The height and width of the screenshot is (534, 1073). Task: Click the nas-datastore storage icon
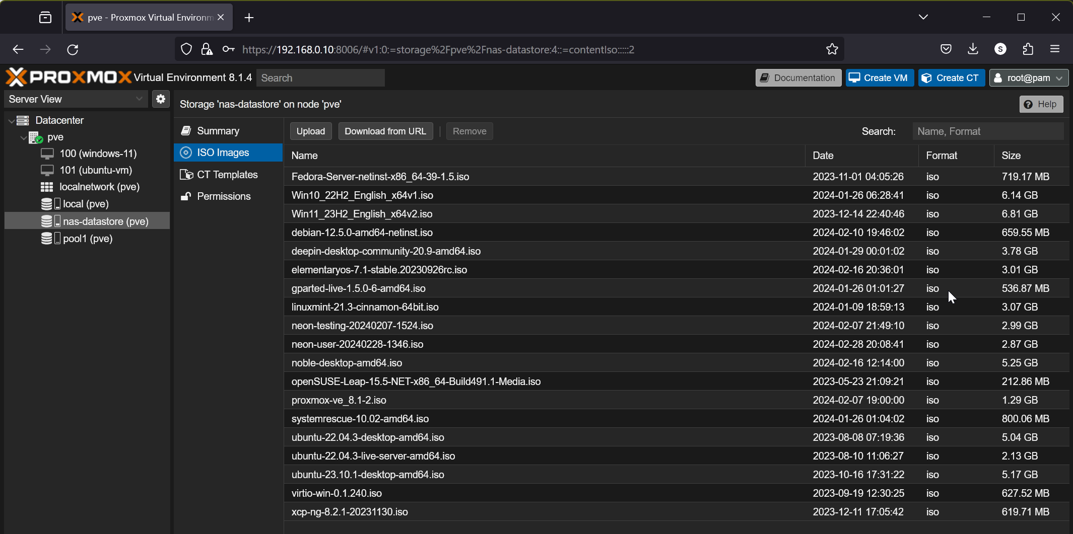tap(50, 221)
